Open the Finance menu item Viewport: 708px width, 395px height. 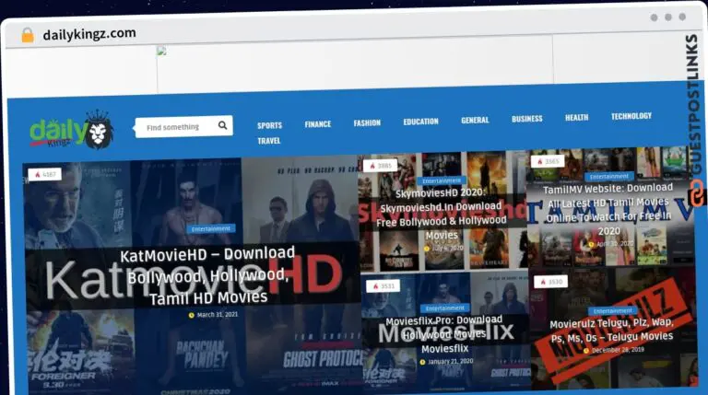point(317,124)
